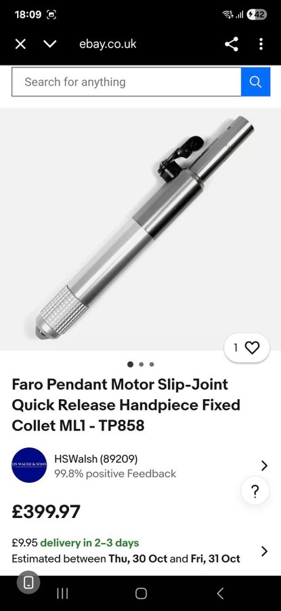Tap the question mark help button
Viewport: 281px width, 611px height.
255,492
